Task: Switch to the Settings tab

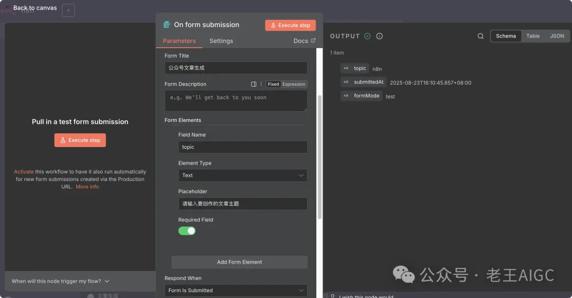Action: click(221, 41)
